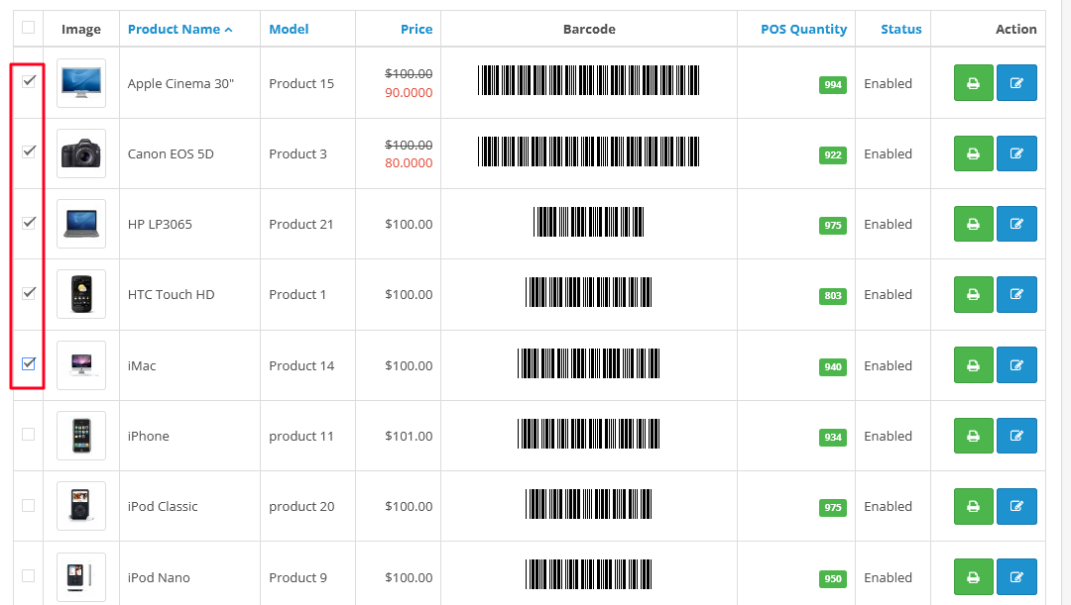Open the HTC Touch HD phone thumbnail
Screen dimensions: 1071x605
pos(81,295)
